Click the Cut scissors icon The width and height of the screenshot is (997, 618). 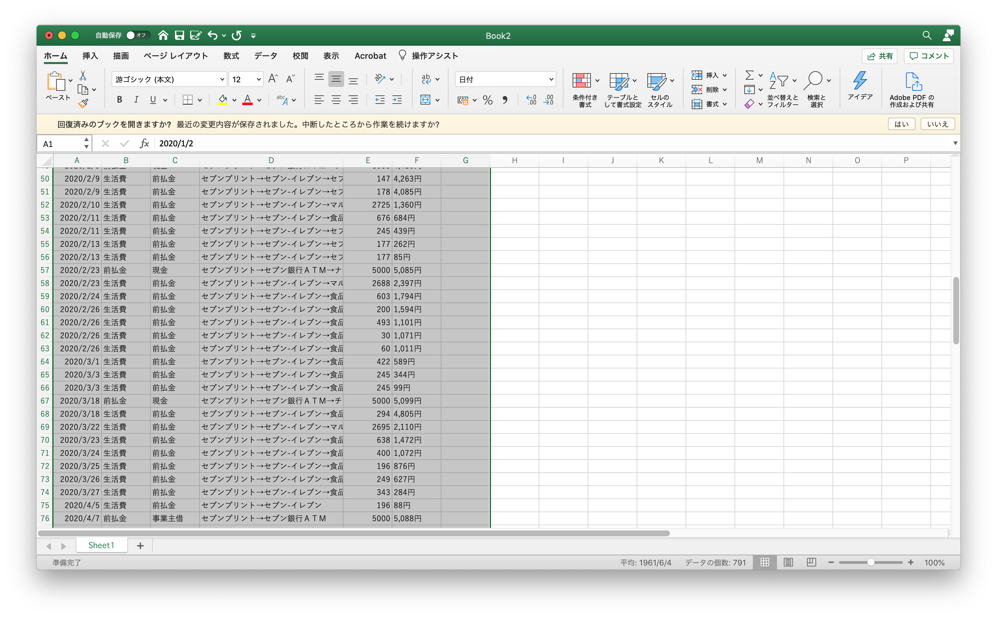[83, 75]
